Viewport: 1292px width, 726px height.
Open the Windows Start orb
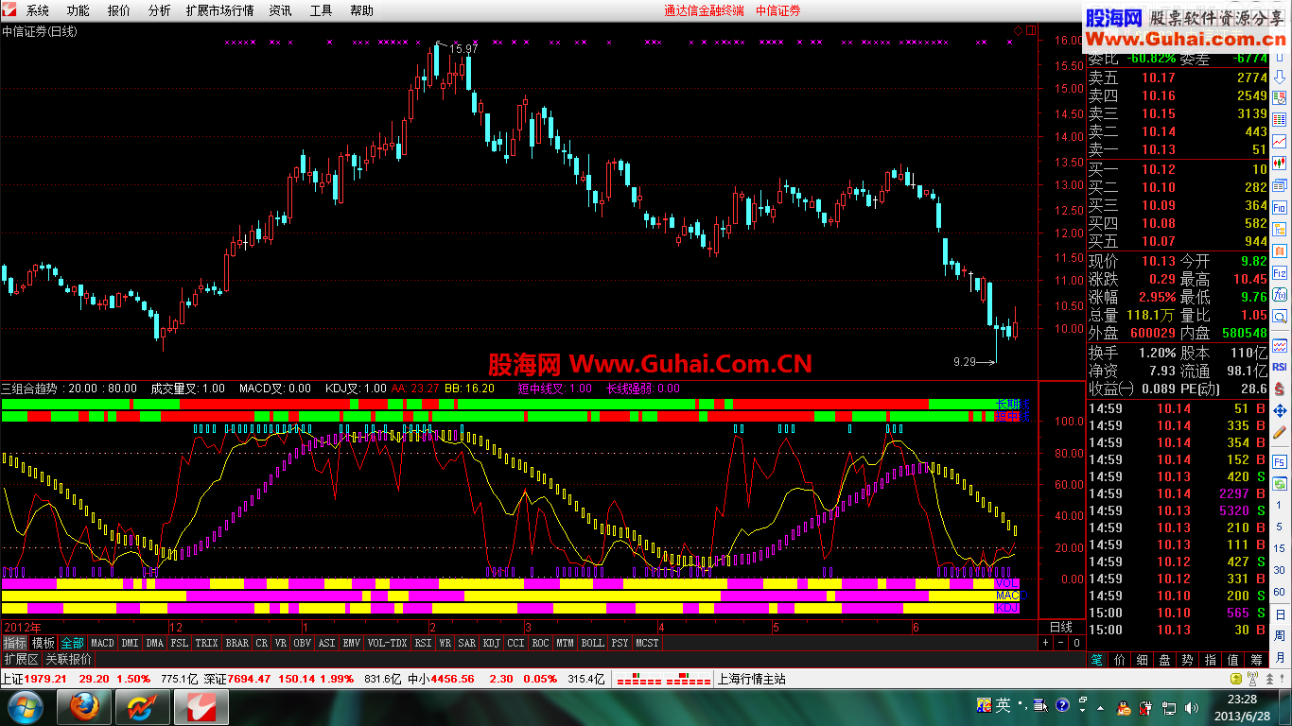[25, 706]
